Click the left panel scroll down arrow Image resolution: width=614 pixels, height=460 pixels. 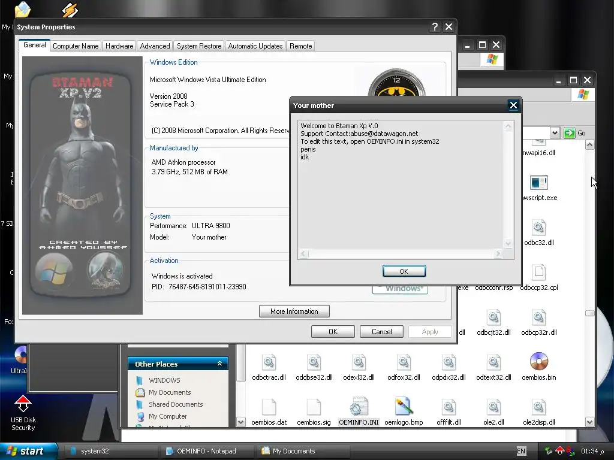pyautogui.click(x=241, y=422)
